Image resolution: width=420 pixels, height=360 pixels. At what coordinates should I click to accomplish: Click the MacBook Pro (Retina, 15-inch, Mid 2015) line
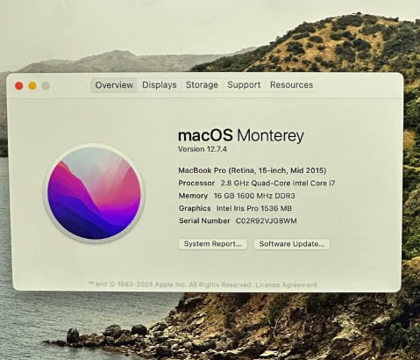(x=253, y=170)
